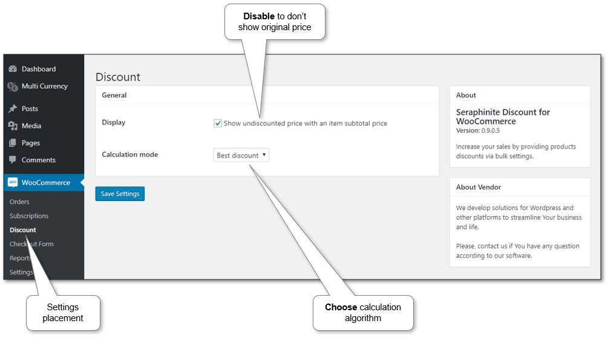
Task: Click the Multi Currency coins icon
Action: [13, 87]
